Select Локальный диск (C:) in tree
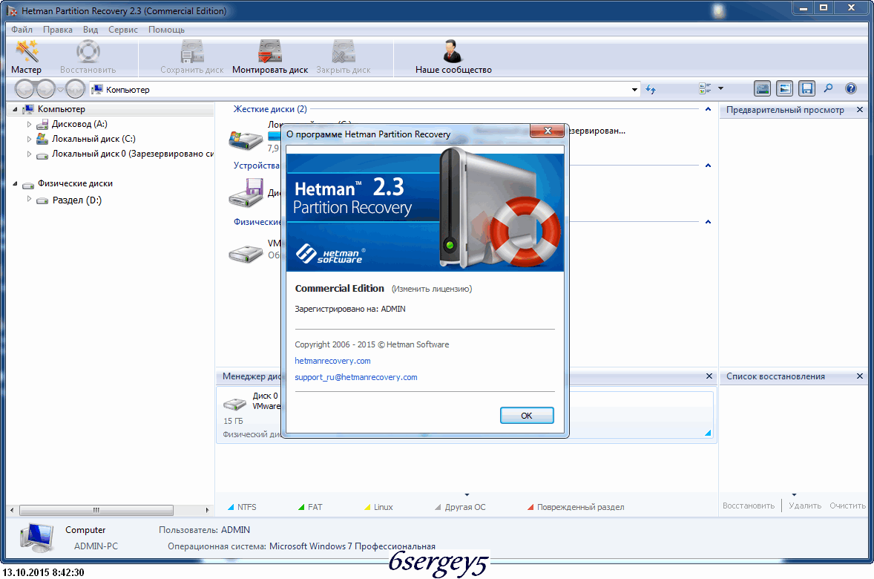This screenshot has height=579, width=874. (x=93, y=139)
